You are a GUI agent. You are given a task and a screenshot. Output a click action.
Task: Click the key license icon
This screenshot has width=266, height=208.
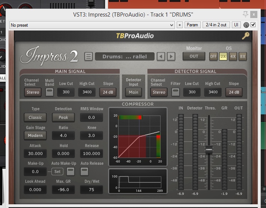(245, 36)
